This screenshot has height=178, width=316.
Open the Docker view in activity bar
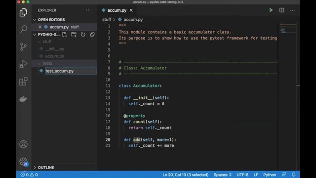23,99
